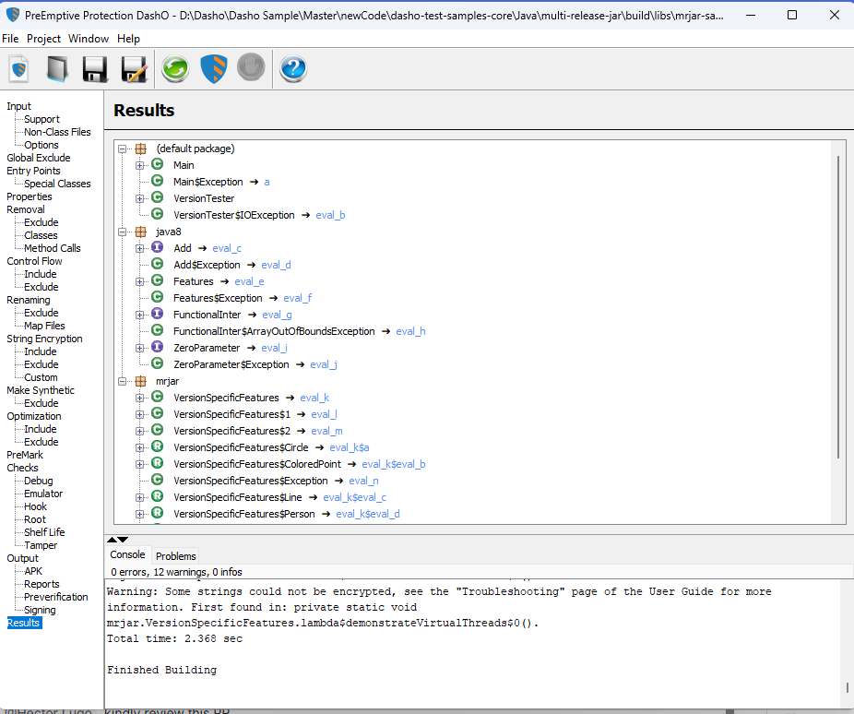Click the New Project toolbar icon
The width and height of the screenshot is (854, 714).
coord(19,69)
